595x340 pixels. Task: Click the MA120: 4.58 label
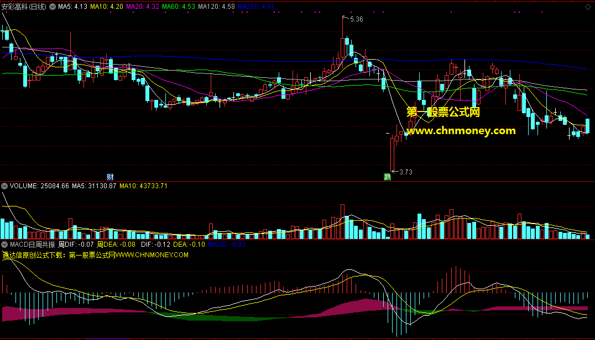point(216,7)
